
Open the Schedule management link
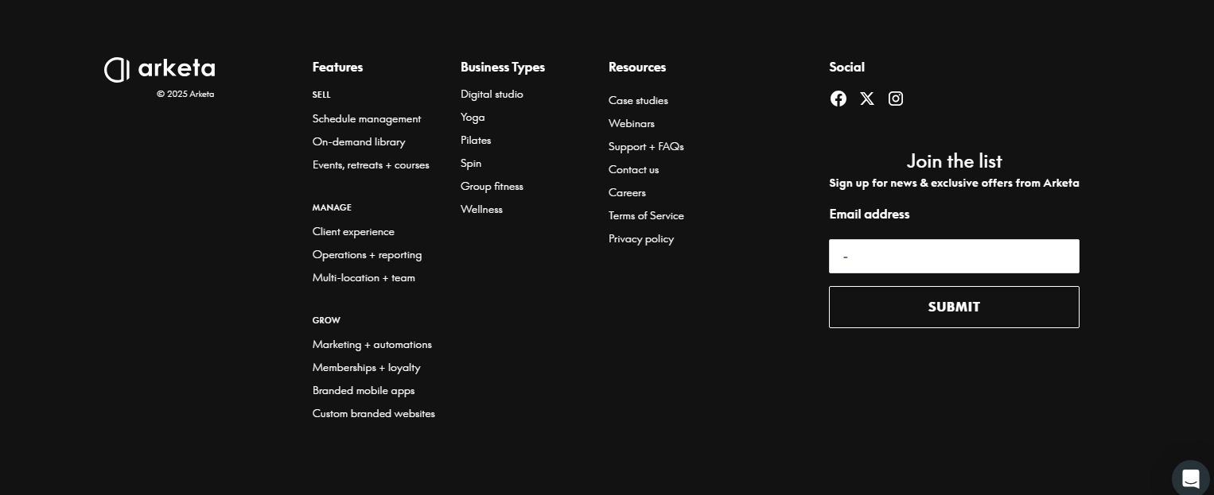[367, 118]
